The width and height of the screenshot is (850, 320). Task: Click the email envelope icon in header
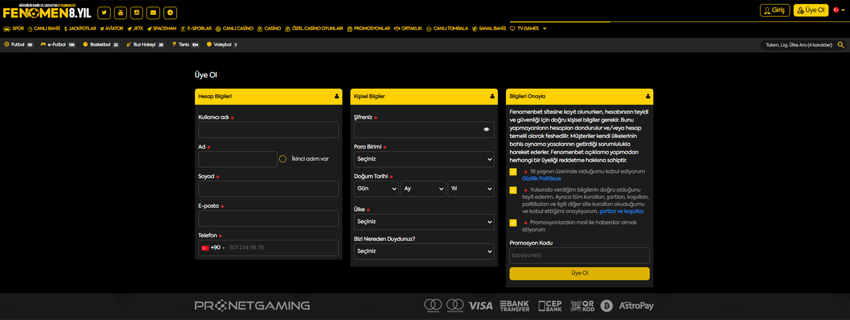[x=153, y=13]
